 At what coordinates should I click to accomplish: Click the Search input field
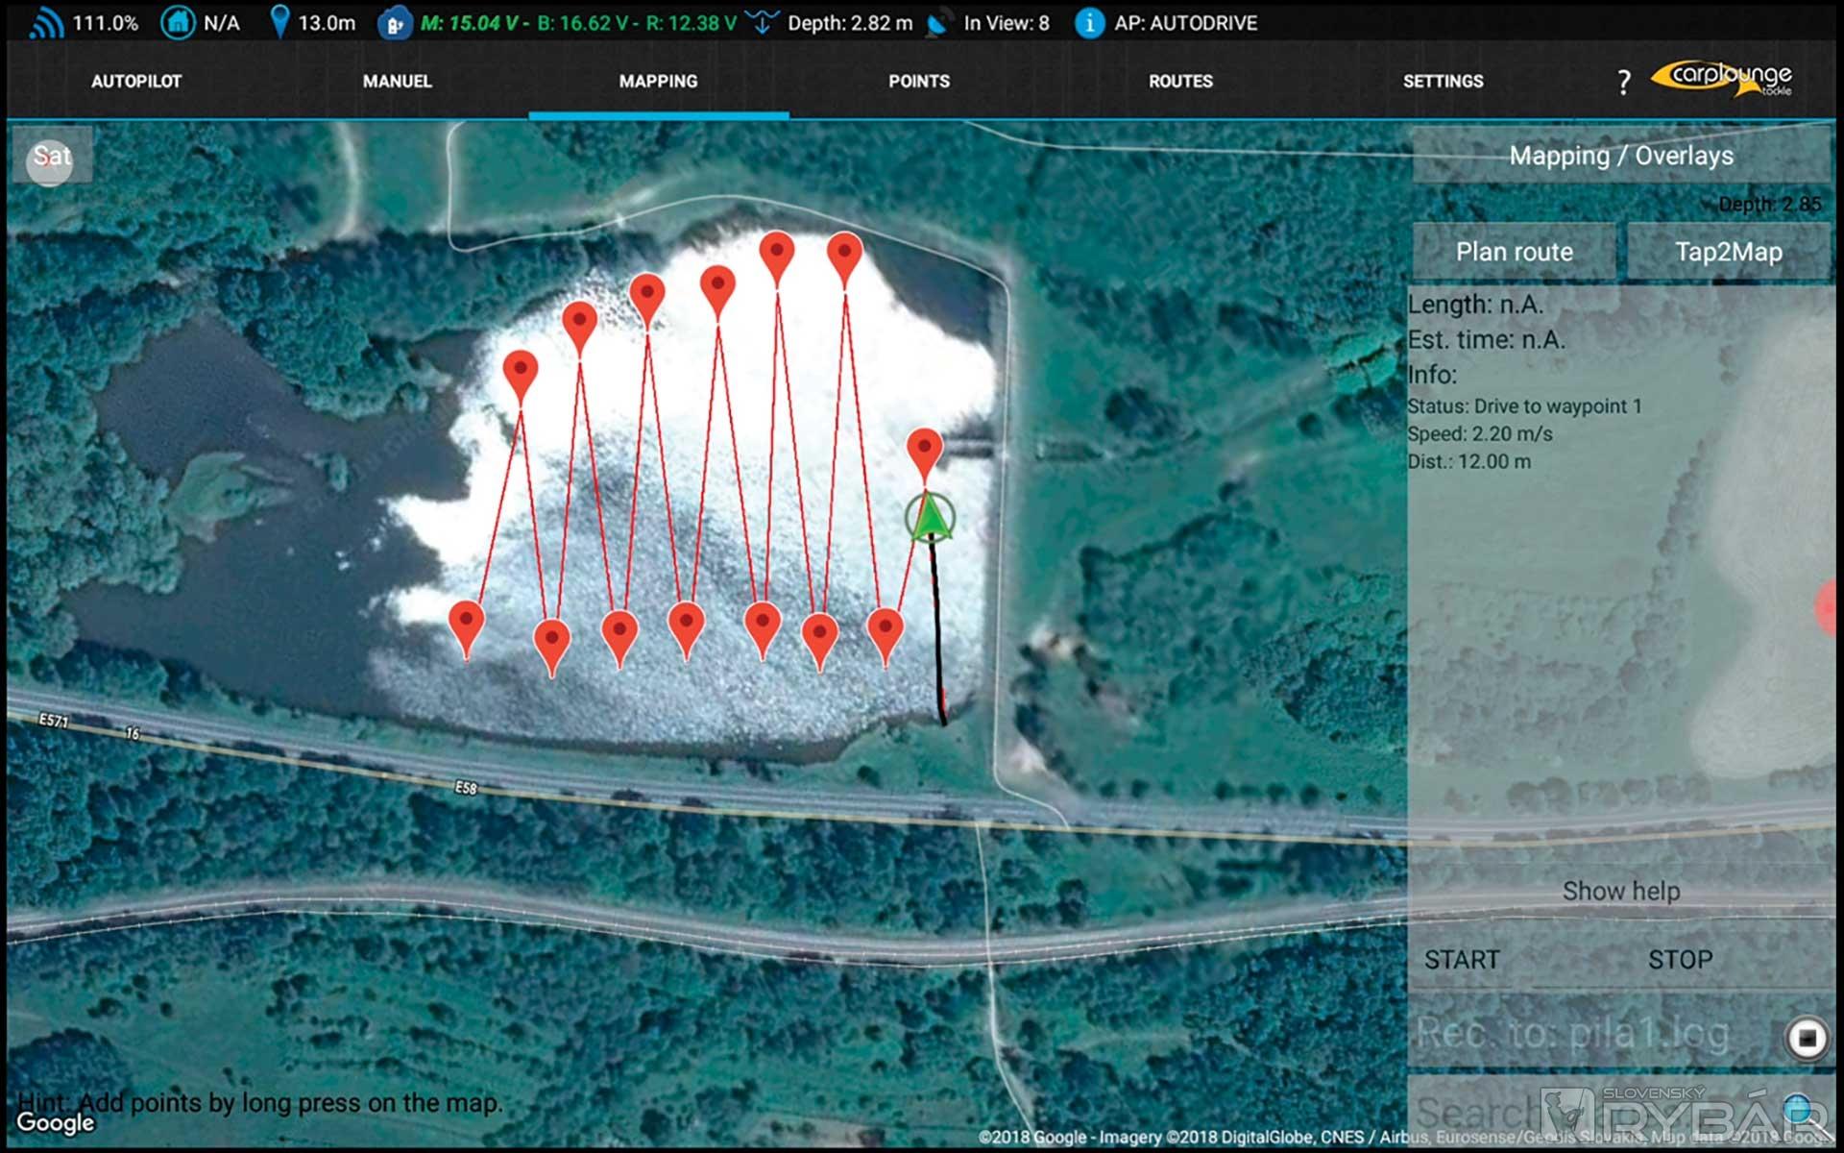click(x=1479, y=1112)
